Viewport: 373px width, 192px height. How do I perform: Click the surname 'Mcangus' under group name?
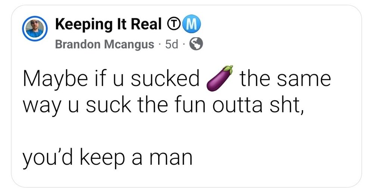coord(129,45)
